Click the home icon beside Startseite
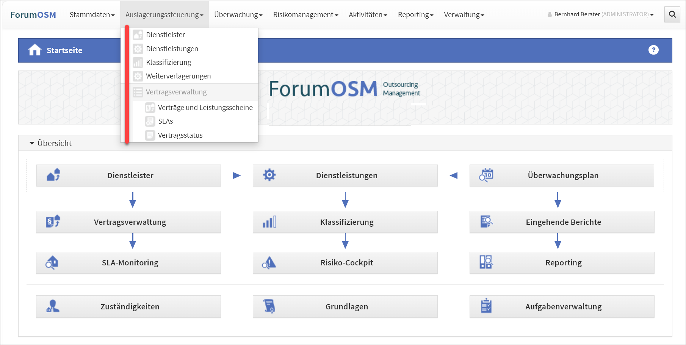 35,50
